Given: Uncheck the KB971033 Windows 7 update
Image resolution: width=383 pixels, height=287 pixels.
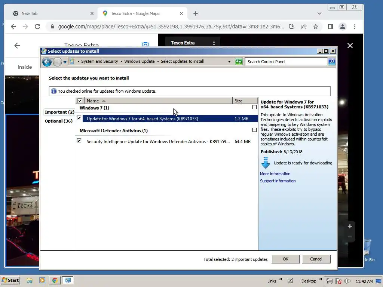Looking at the screenshot, I should [79, 118].
